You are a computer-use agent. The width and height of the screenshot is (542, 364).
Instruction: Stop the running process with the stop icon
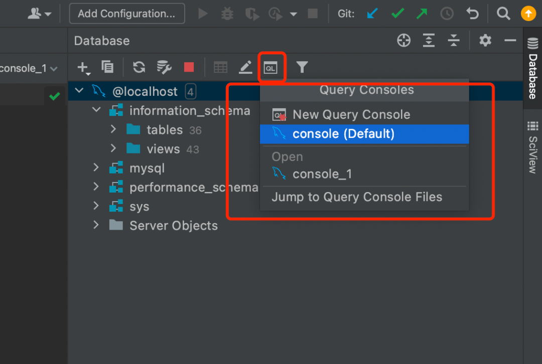click(312, 14)
